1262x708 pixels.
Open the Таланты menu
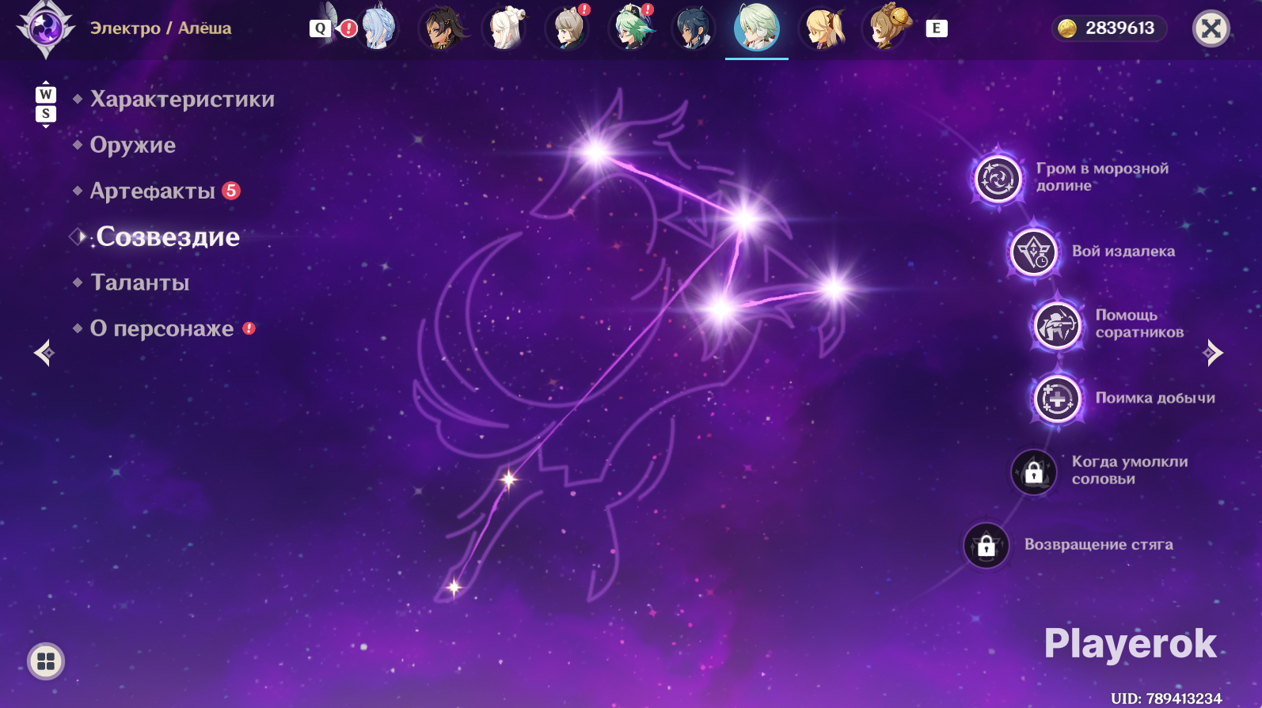(140, 282)
